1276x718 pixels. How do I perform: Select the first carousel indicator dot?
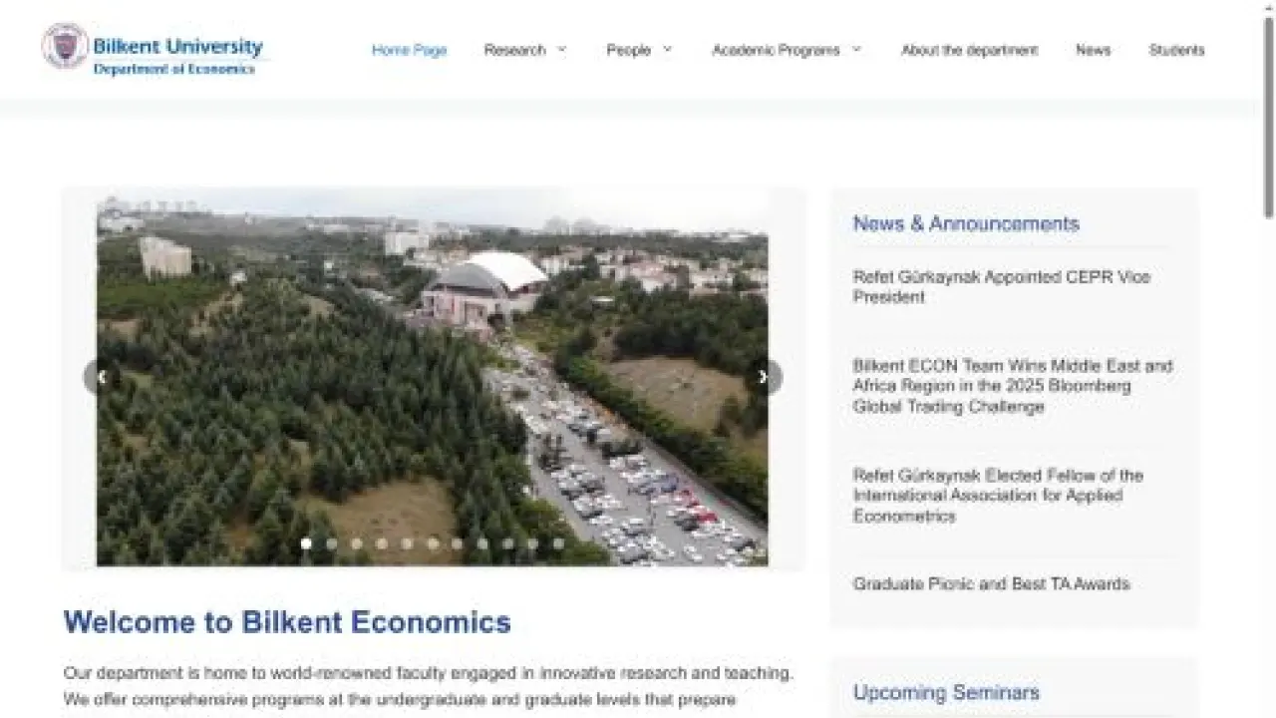pos(306,543)
